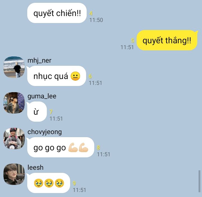The width and height of the screenshot is (202, 197).
Task: Tap the middle teary-eyed emoji from leesh
Action: (x=49, y=183)
